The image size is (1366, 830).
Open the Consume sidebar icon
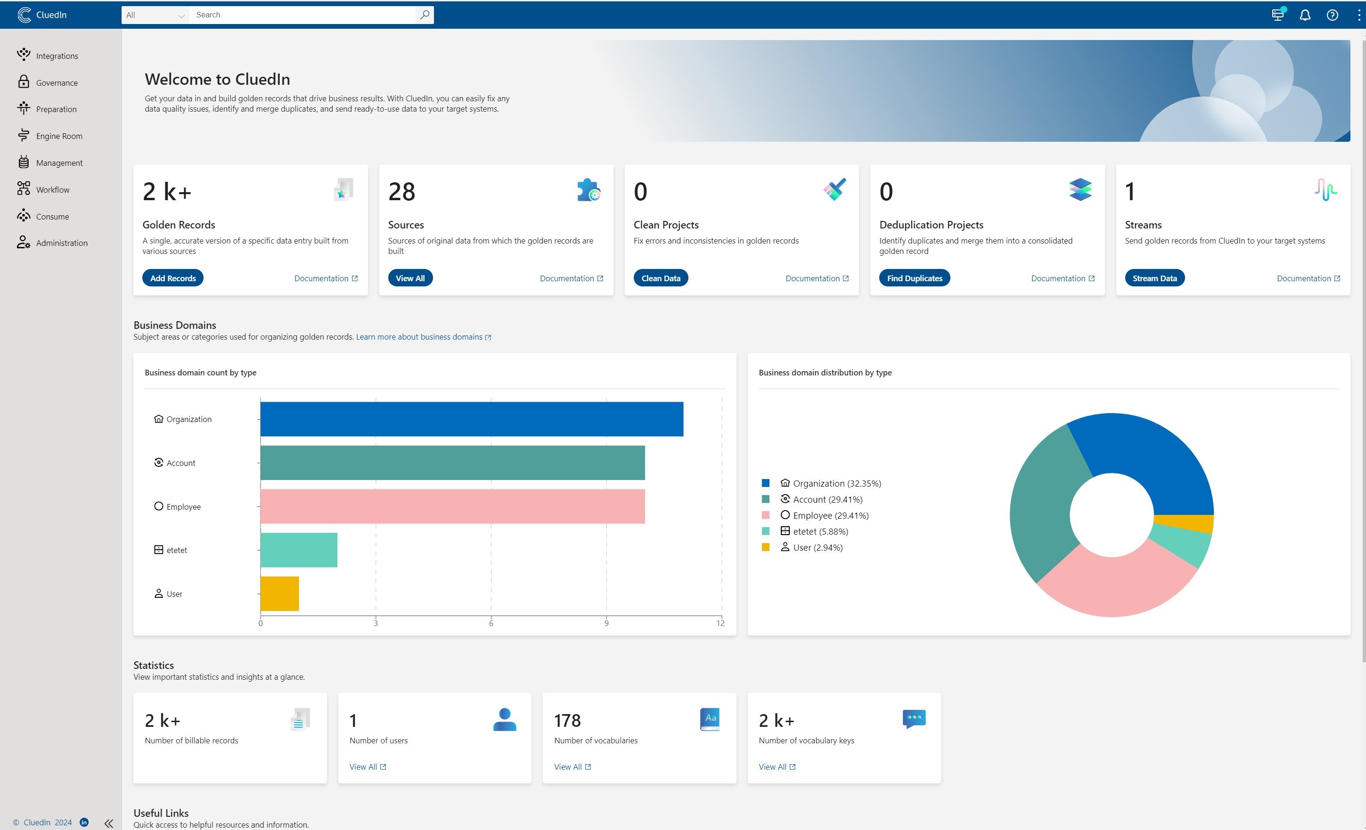tap(23, 216)
